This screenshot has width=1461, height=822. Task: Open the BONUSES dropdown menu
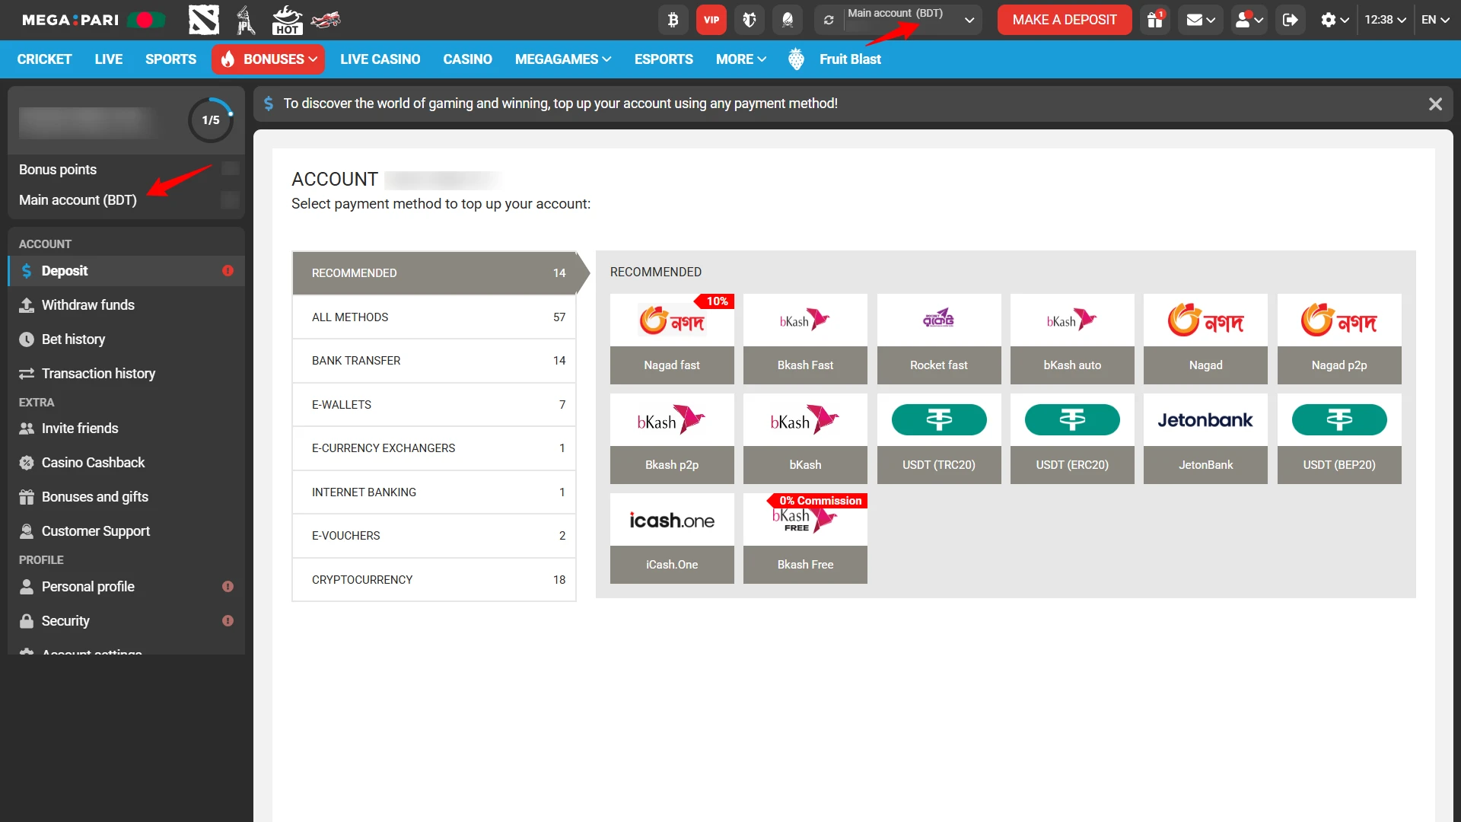click(x=268, y=59)
